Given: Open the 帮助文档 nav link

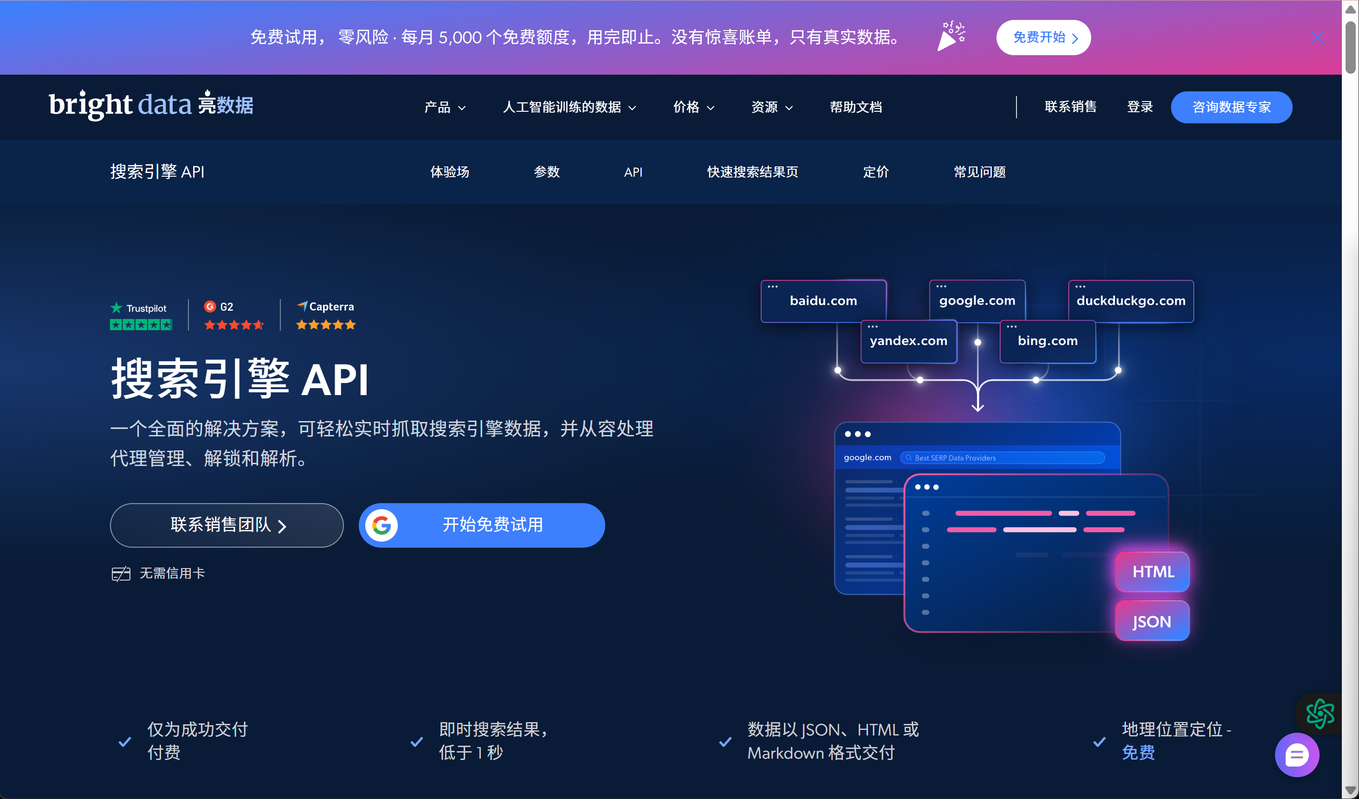Looking at the screenshot, I should (856, 107).
